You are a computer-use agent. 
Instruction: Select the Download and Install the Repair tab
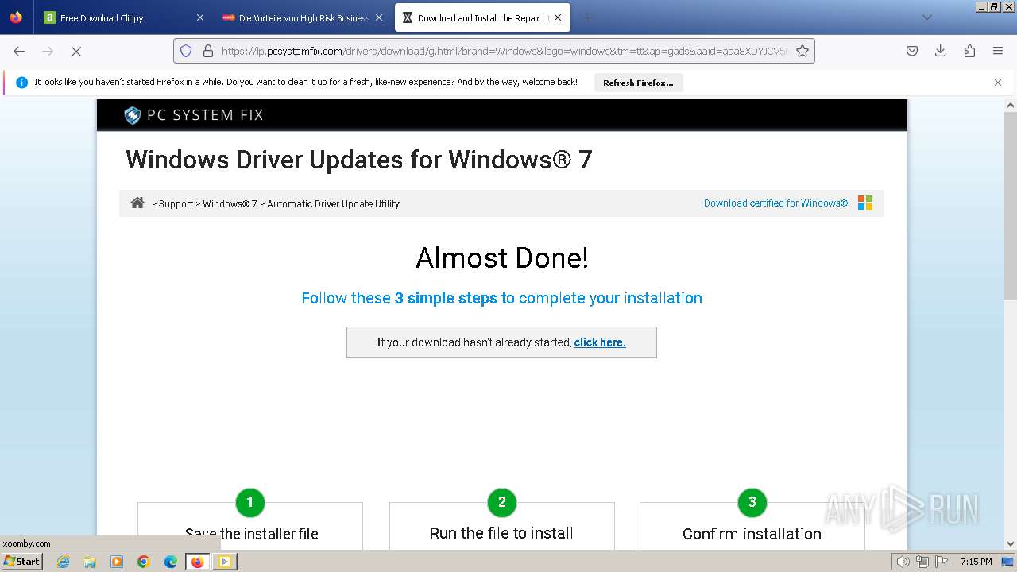[x=481, y=17]
